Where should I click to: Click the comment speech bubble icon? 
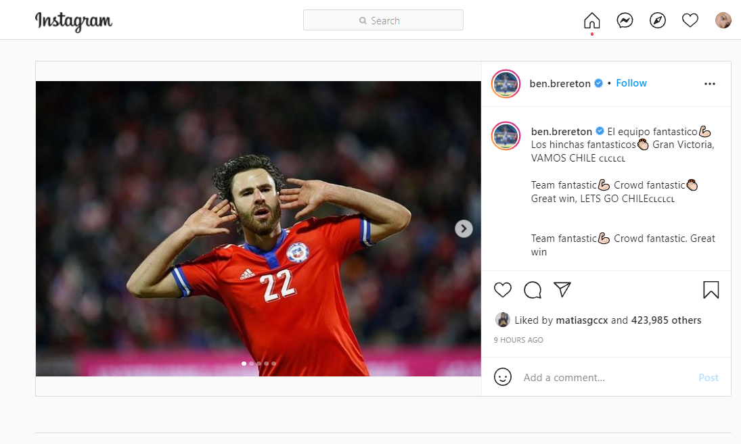533,290
